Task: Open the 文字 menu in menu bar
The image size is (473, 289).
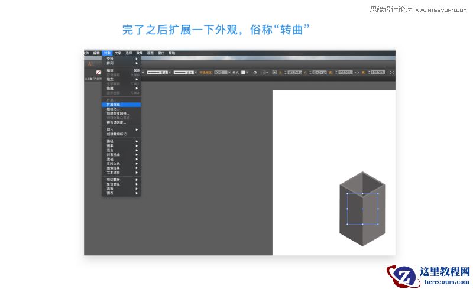Action: (x=118, y=53)
